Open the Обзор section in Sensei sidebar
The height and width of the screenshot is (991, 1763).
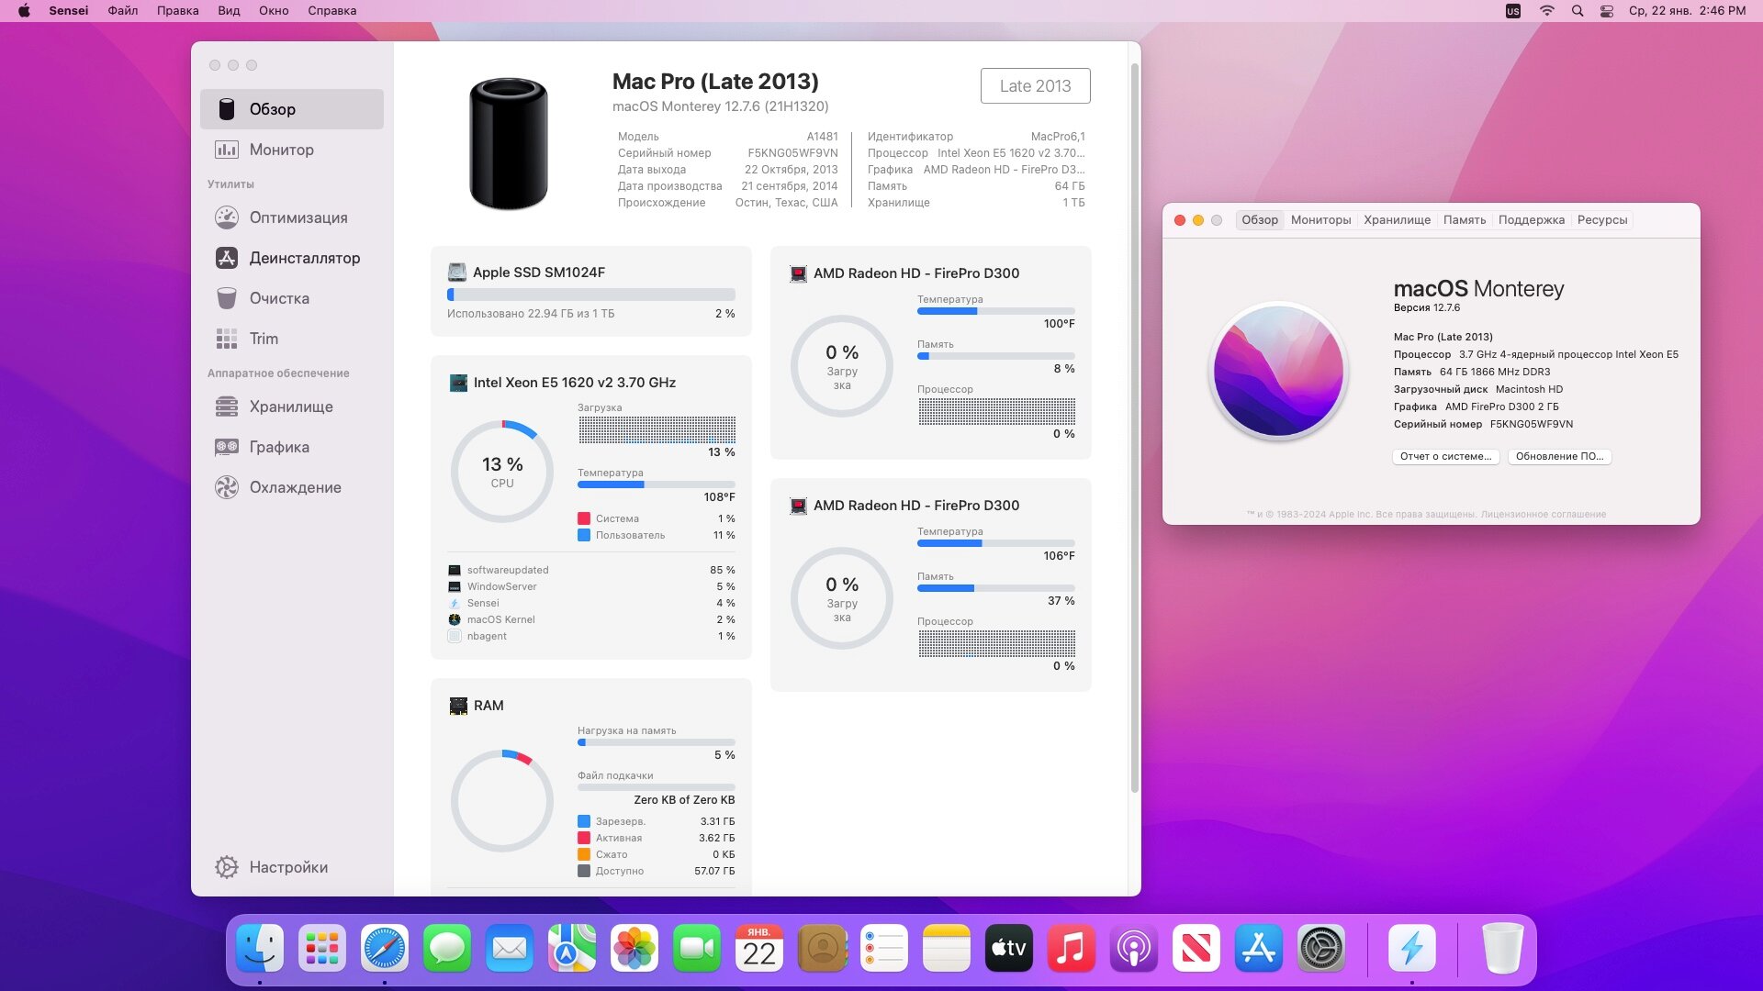292,109
